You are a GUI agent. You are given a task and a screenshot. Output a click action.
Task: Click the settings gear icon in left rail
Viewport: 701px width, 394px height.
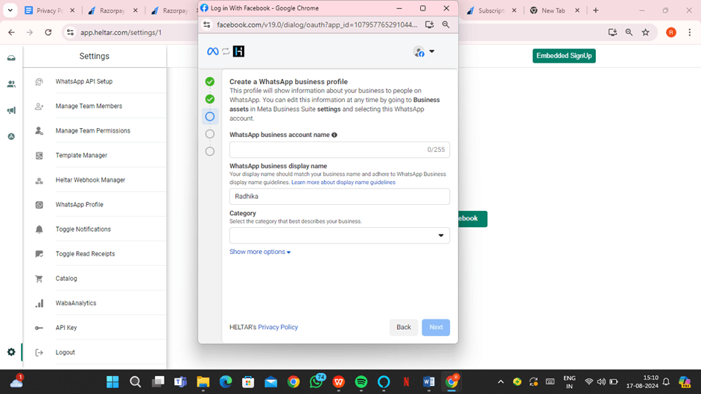11,352
